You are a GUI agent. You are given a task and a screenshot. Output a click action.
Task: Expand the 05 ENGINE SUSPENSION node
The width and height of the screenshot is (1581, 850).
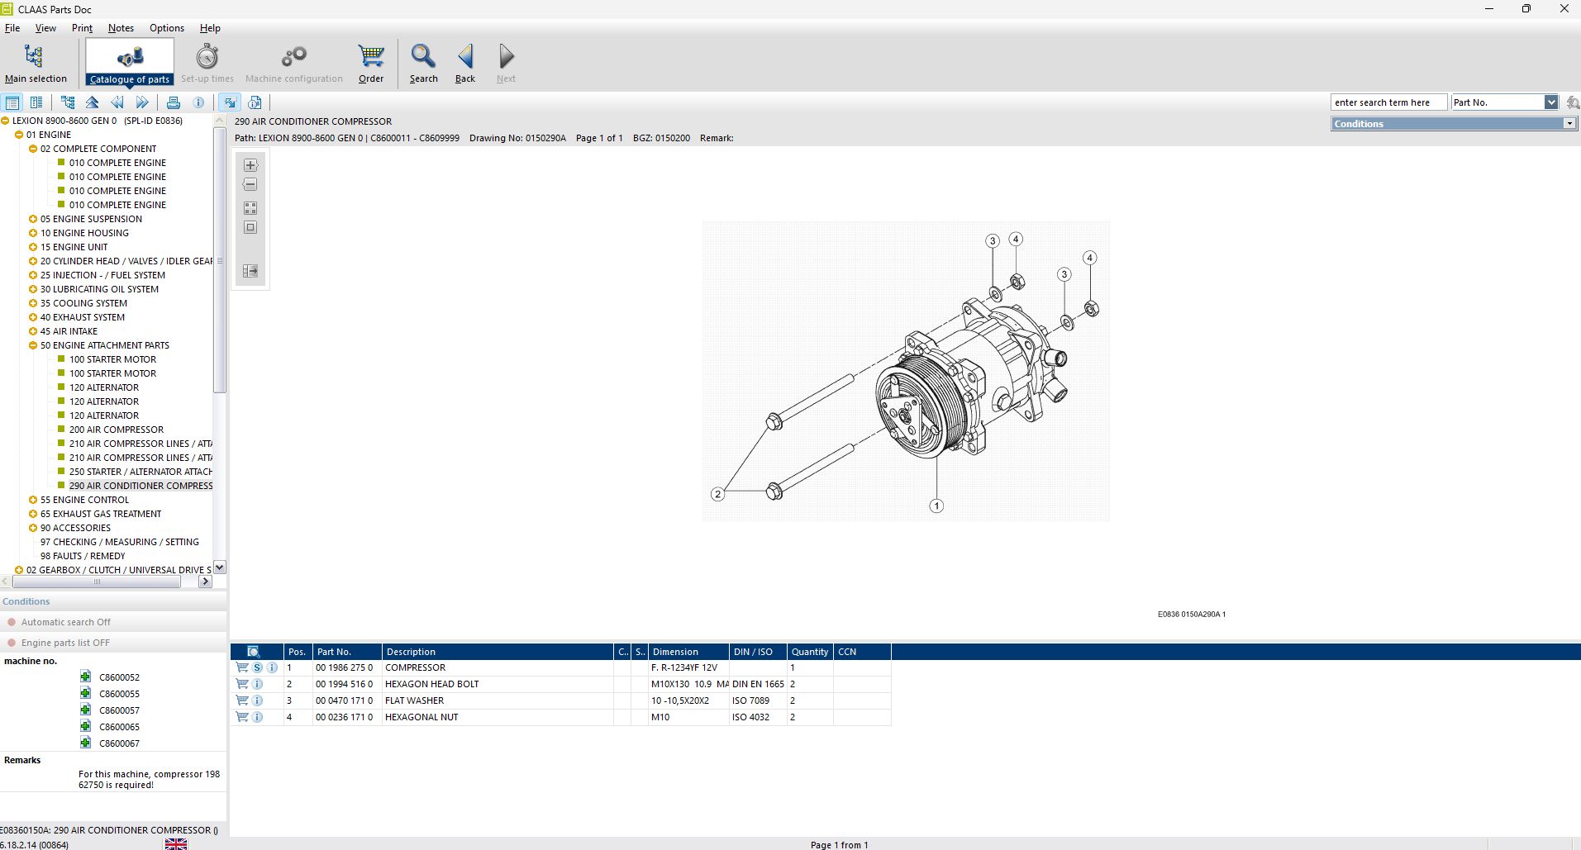click(x=32, y=219)
